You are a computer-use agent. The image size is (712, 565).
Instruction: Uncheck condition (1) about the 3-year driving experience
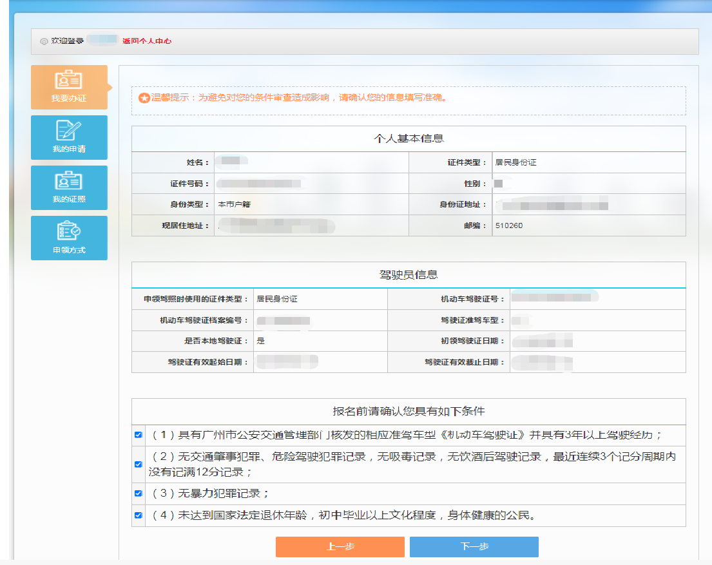pos(138,435)
